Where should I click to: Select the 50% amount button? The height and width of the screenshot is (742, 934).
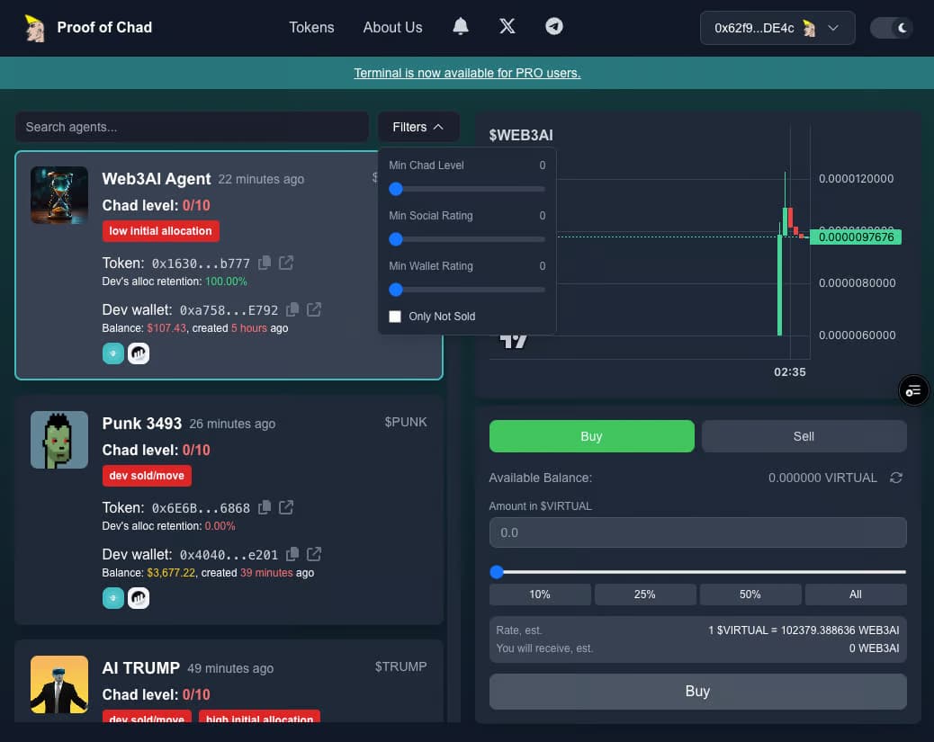click(750, 594)
